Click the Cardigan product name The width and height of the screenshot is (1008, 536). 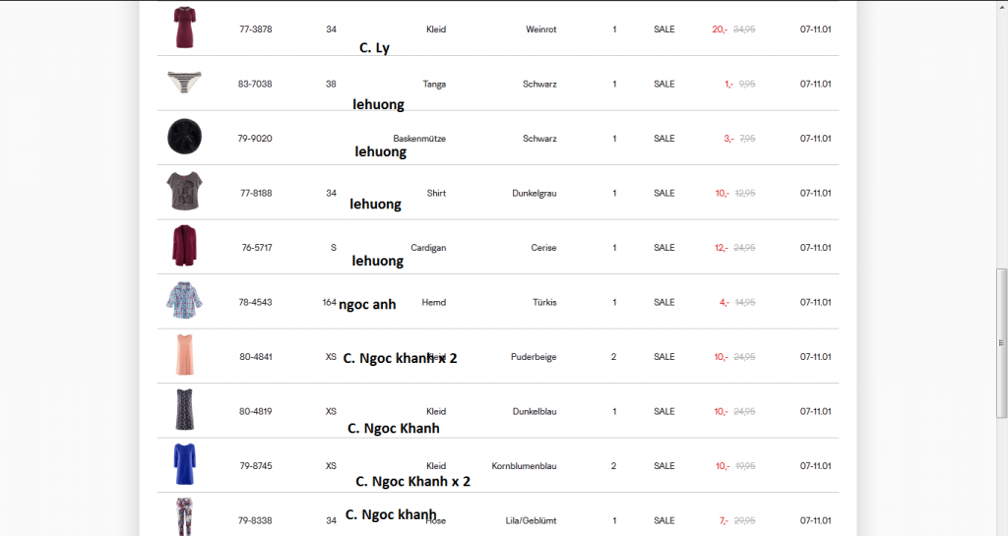[428, 248]
